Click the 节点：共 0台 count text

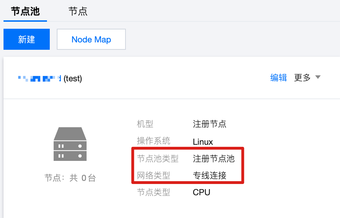click(70, 178)
